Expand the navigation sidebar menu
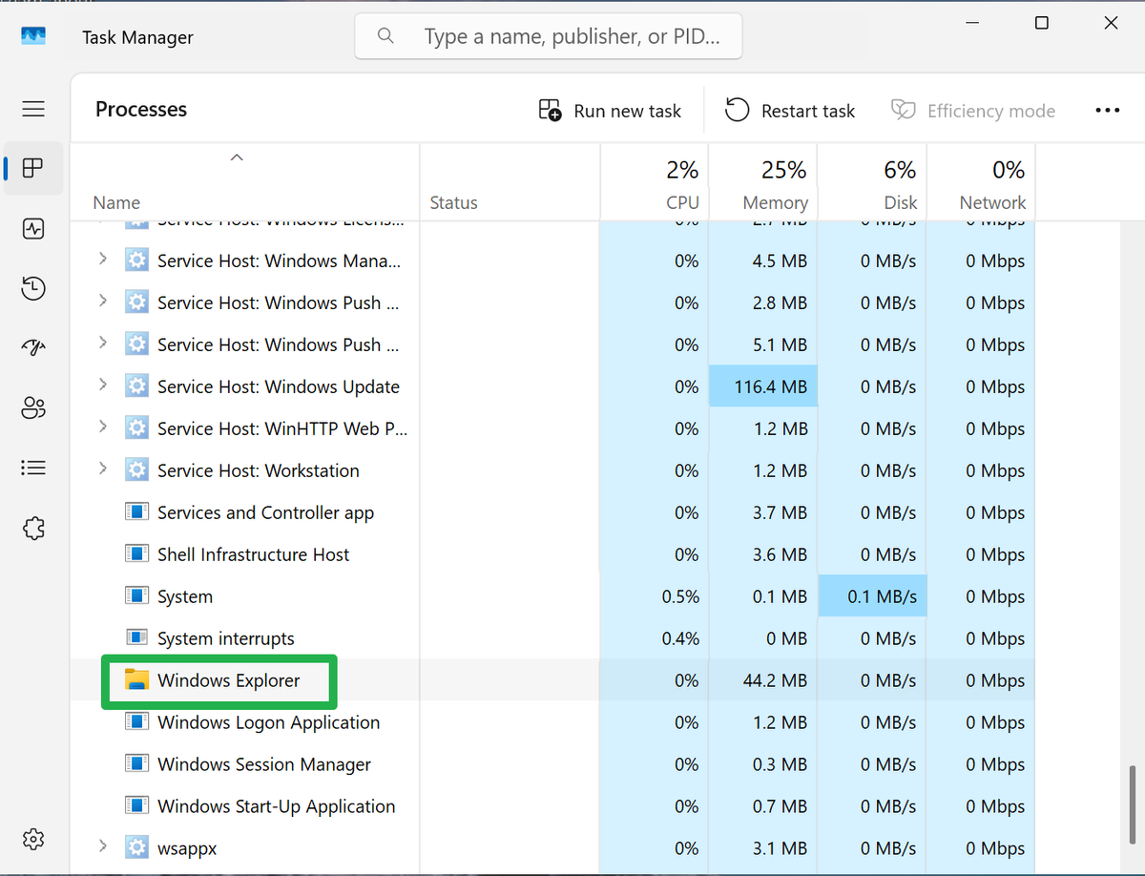 [33, 109]
